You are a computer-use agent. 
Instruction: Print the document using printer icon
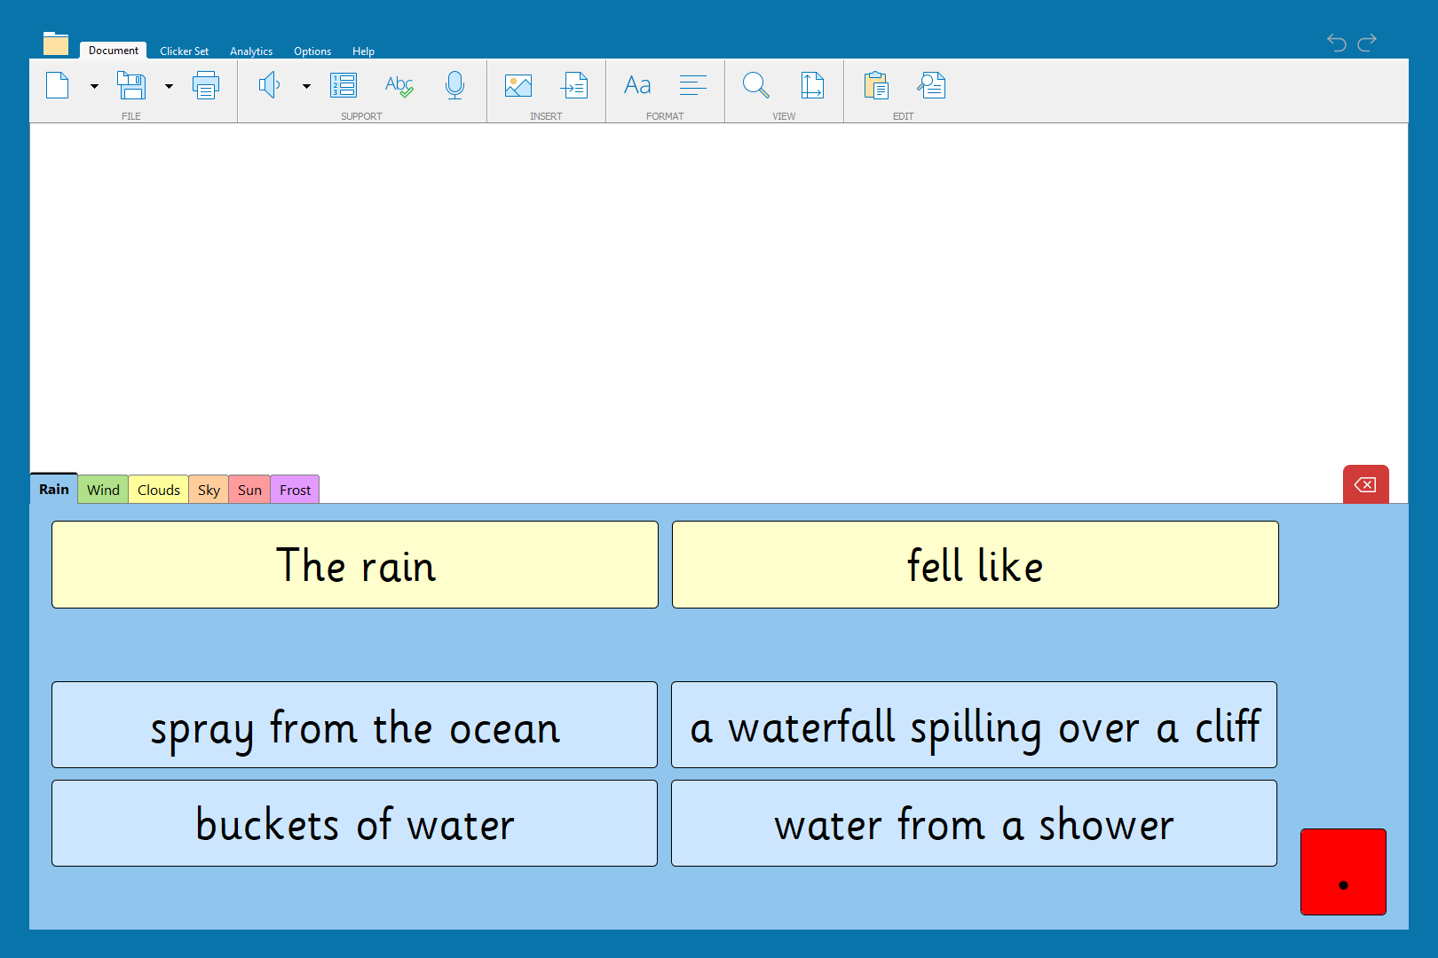click(x=206, y=86)
